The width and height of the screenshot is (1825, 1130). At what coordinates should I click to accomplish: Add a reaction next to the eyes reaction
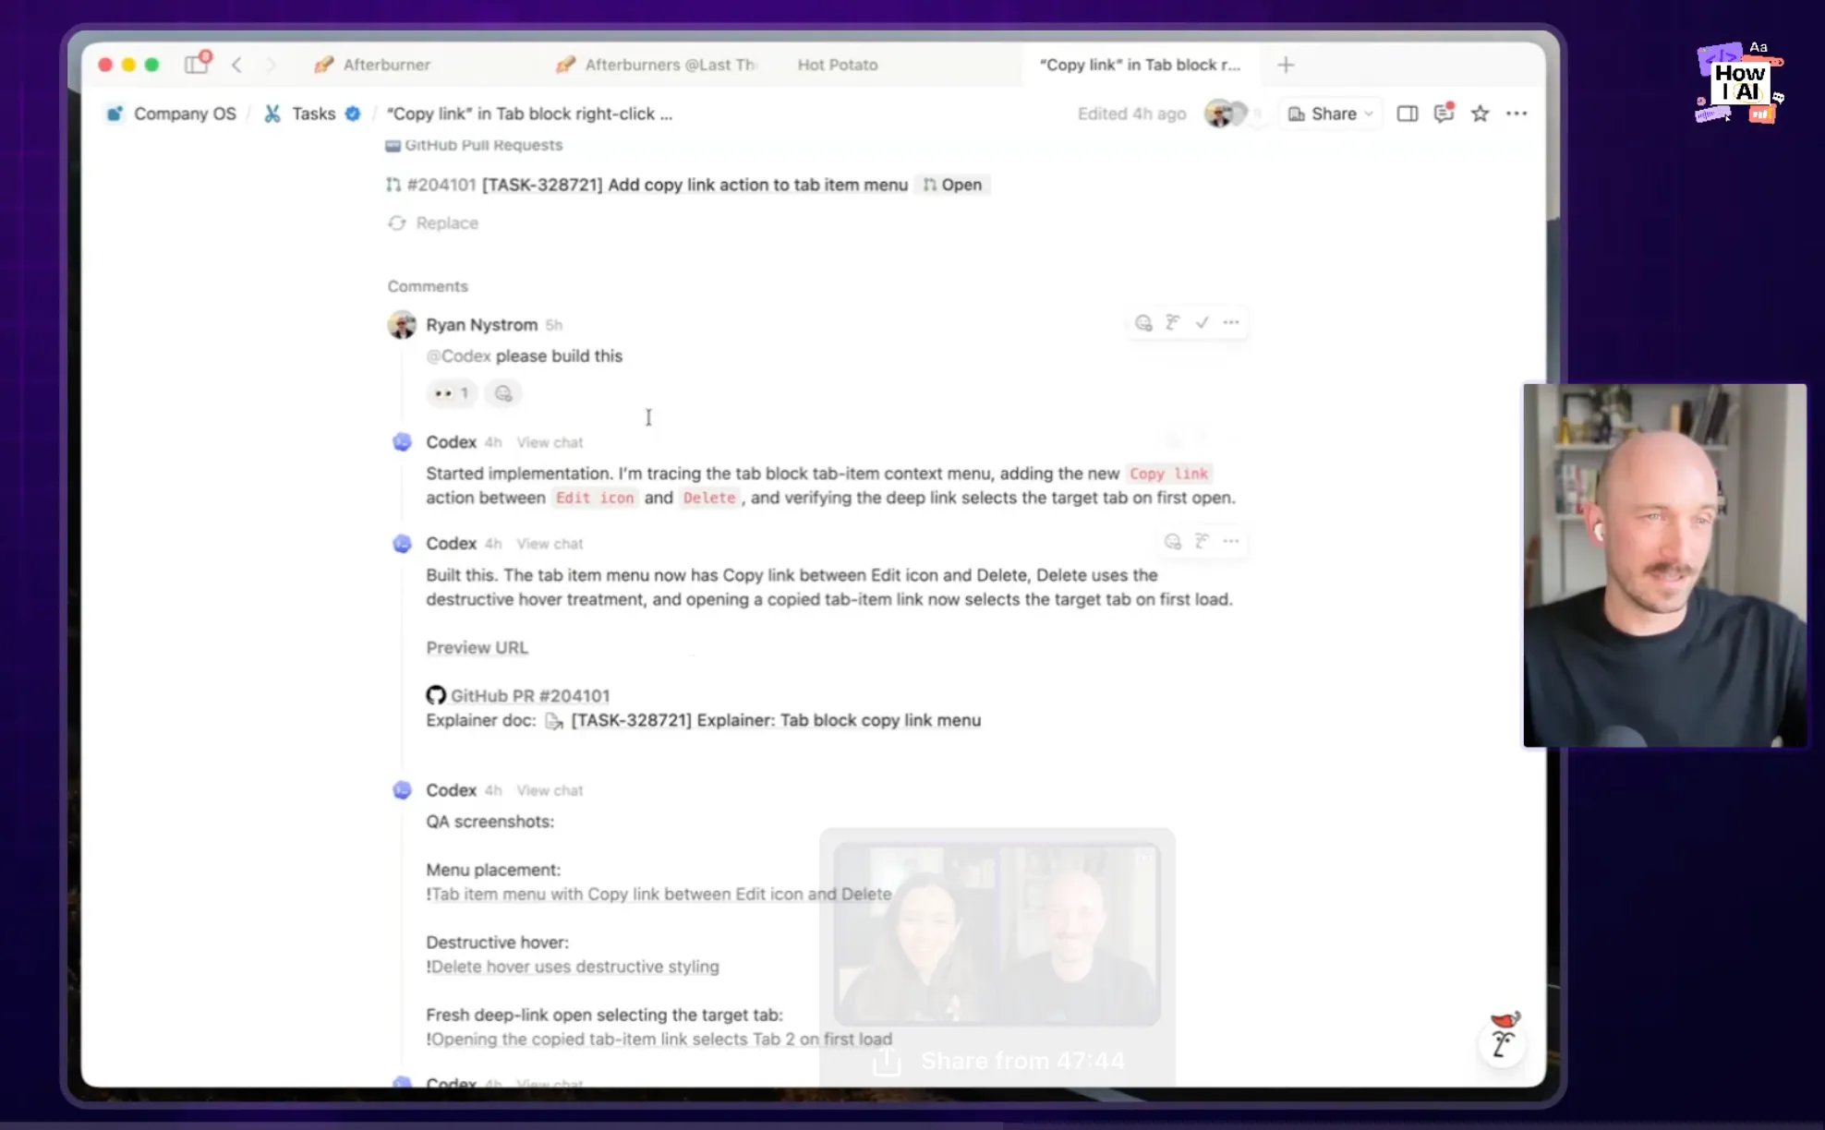coord(503,393)
